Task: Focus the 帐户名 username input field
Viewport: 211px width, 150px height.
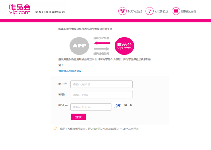Action: pyautogui.click(x=101, y=84)
